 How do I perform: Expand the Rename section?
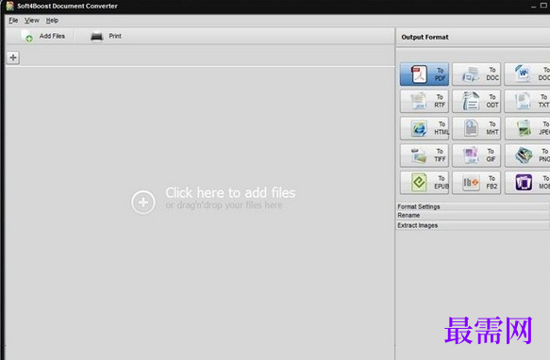click(473, 215)
